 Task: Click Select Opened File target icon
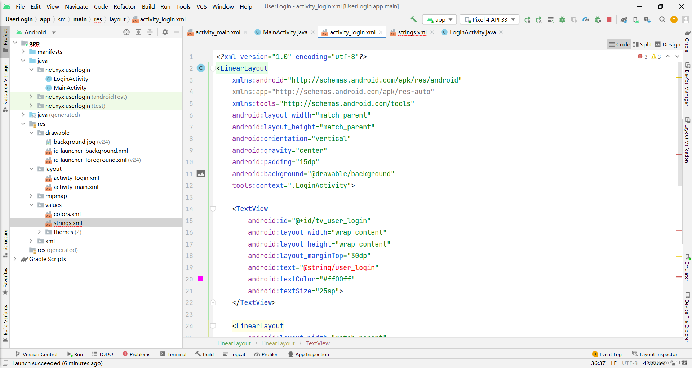(x=127, y=32)
